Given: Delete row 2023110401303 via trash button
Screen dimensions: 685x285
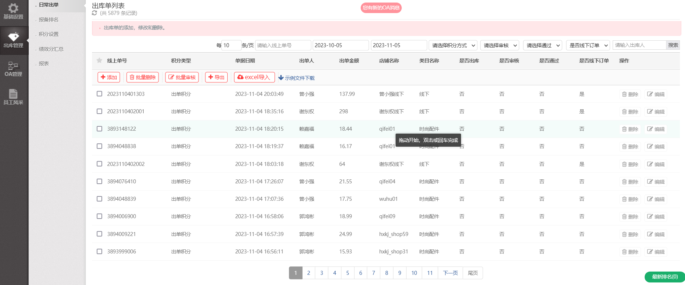Looking at the screenshot, I should tap(630, 94).
